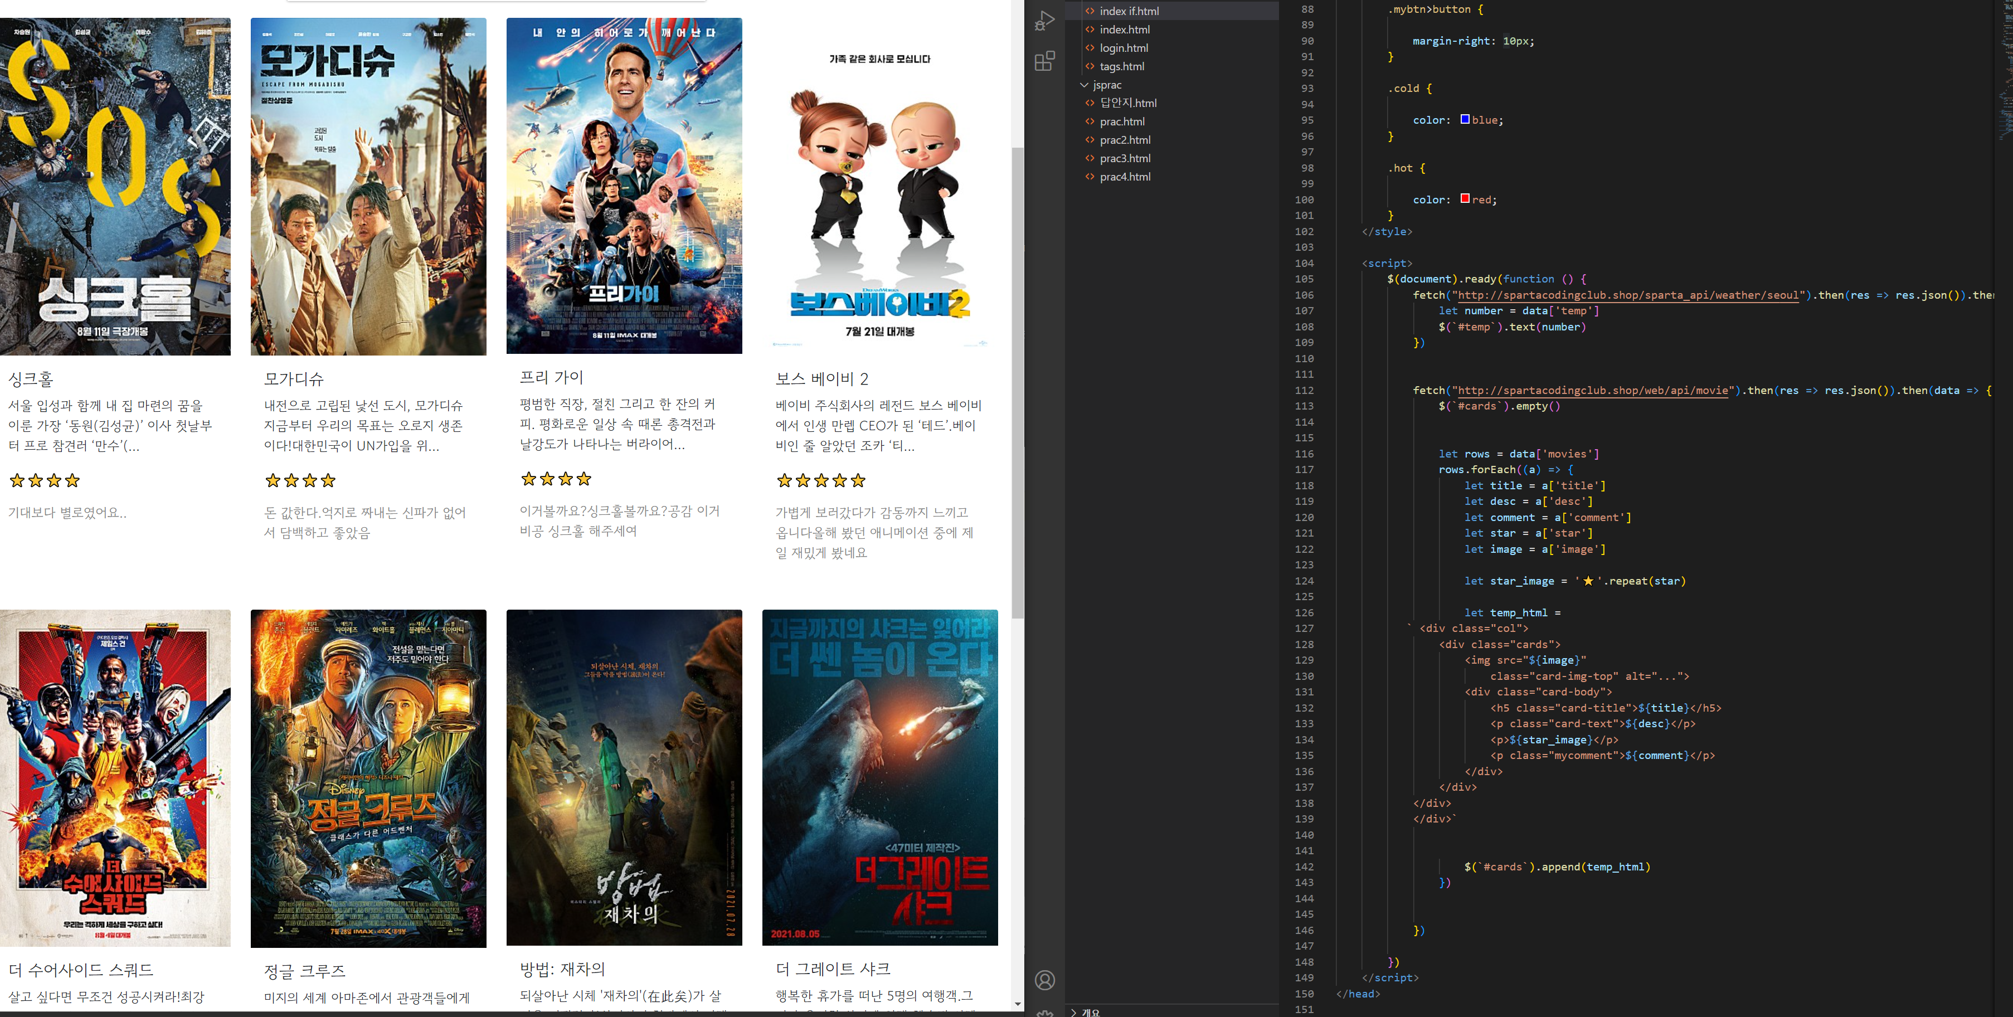Image resolution: width=2013 pixels, height=1017 pixels.
Task: Click the file icon beside prac3.html
Action: [1090, 159]
